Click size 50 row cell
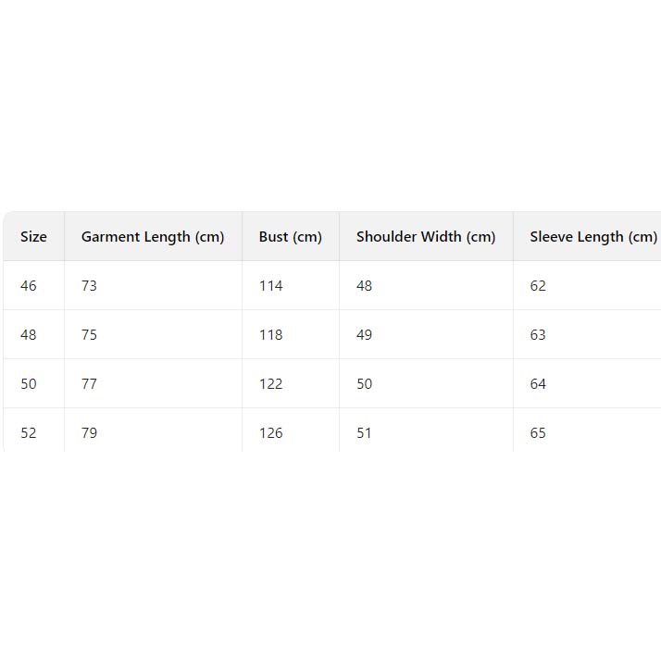The height and width of the screenshot is (661, 661). pyautogui.click(x=29, y=384)
